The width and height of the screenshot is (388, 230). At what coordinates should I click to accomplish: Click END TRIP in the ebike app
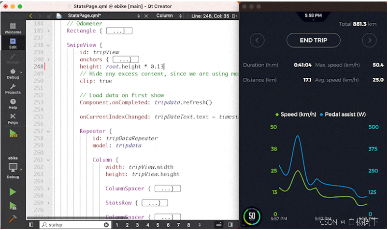(x=313, y=40)
